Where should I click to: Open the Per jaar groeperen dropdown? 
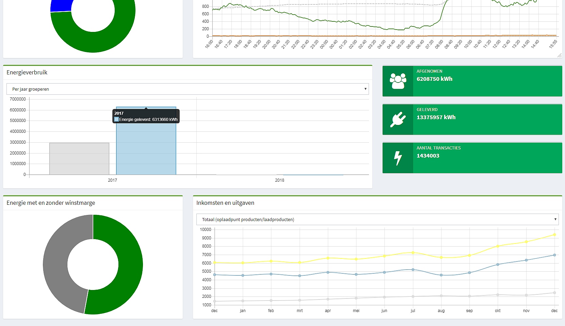pos(188,89)
